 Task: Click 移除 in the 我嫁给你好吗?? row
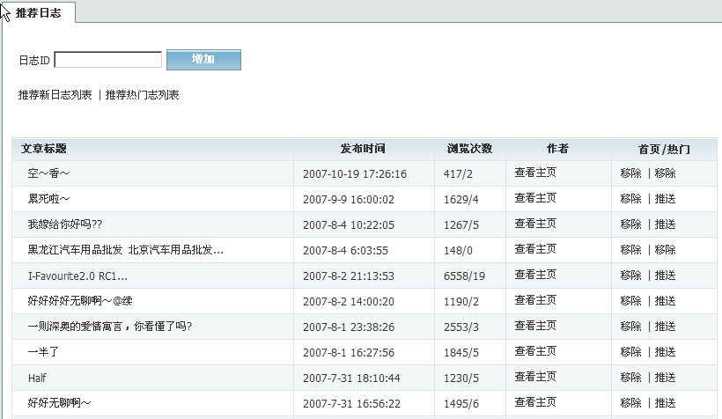[630, 224]
